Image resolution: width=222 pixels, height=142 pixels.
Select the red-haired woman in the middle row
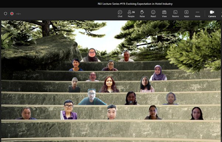pos(109,84)
